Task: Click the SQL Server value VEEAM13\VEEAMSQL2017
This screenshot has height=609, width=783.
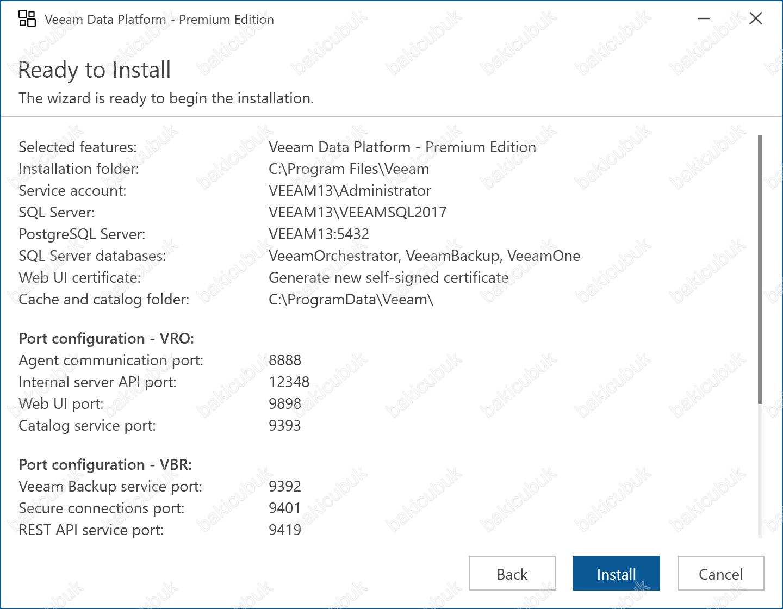Action: pyautogui.click(x=357, y=213)
